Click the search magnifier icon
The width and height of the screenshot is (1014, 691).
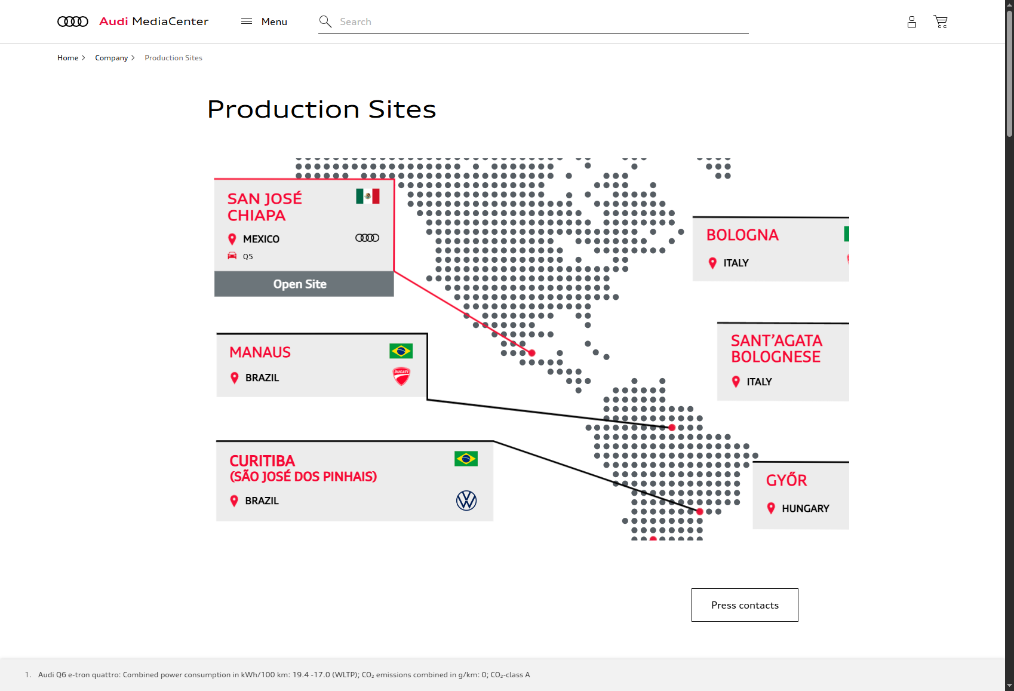pyautogui.click(x=325, y=22)
